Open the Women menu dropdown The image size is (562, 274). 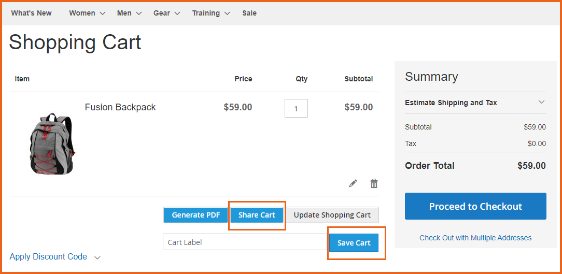coord(87,13)
